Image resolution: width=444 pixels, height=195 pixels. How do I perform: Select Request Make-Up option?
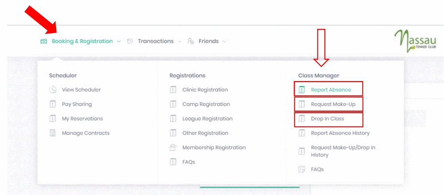333,104
